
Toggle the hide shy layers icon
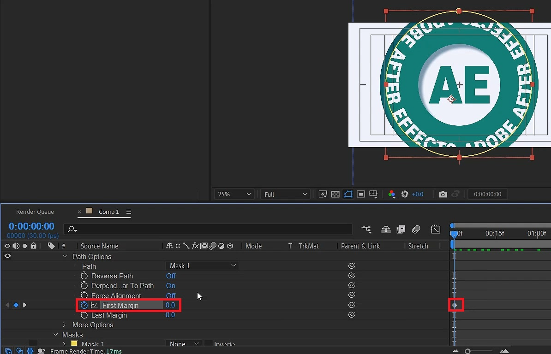(386, 229)
